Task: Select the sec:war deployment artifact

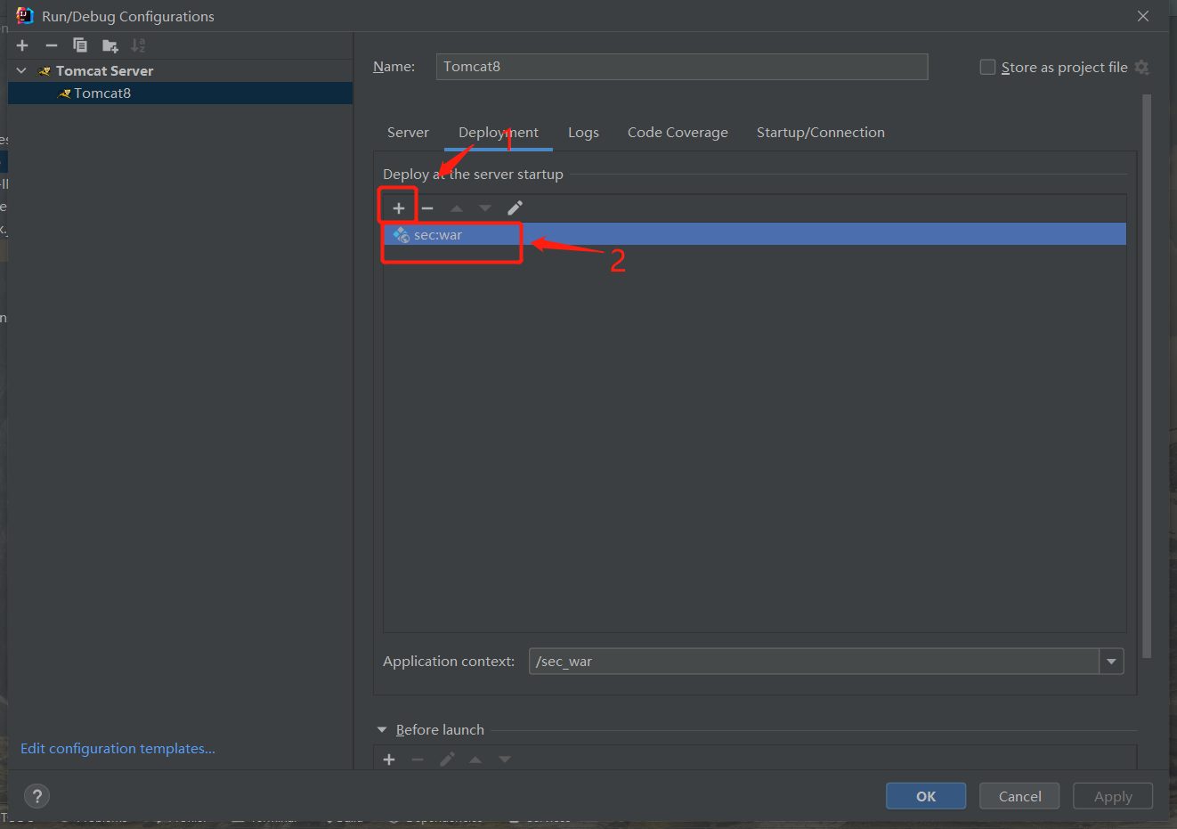Action: (x=755, y=235)
